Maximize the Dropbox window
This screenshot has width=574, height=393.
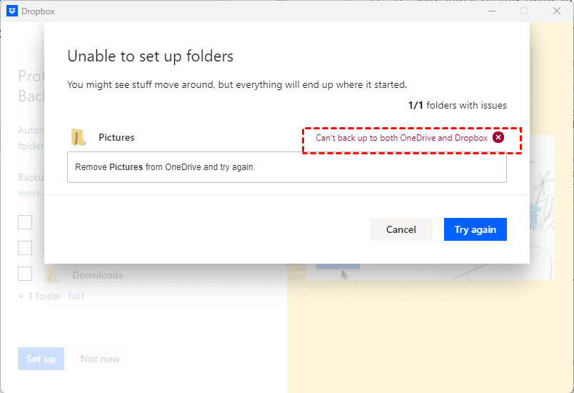(523, 11)
